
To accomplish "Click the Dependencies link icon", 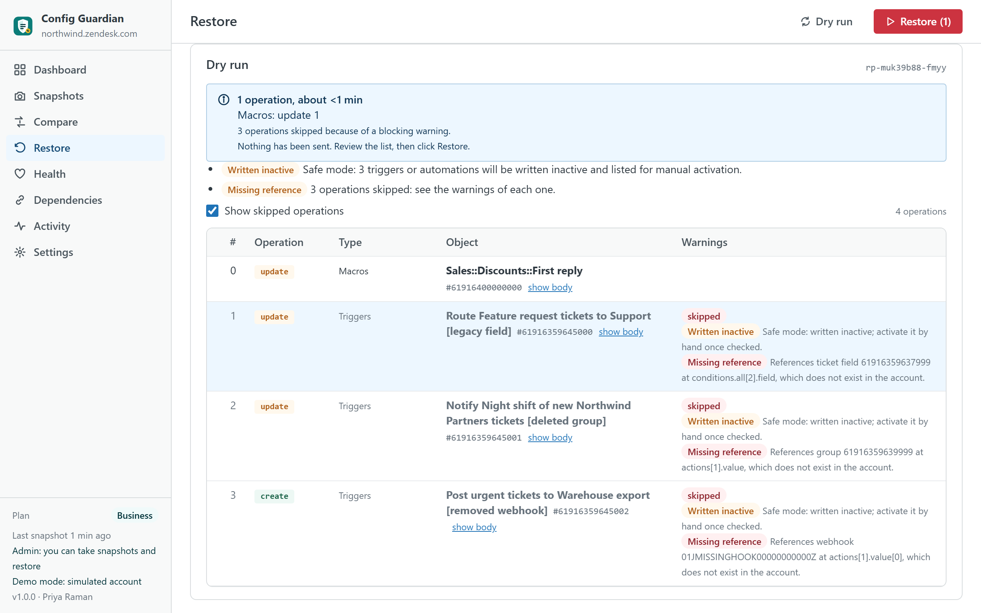I will 20,200.
